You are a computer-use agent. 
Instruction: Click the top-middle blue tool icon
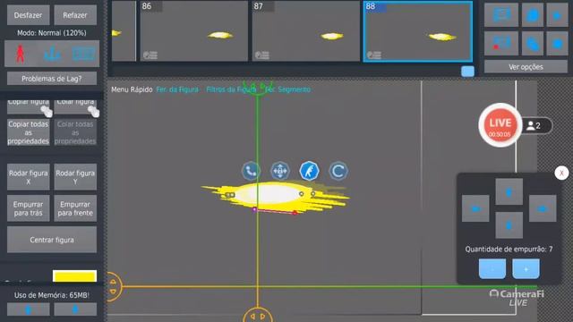tap(533, 15)
